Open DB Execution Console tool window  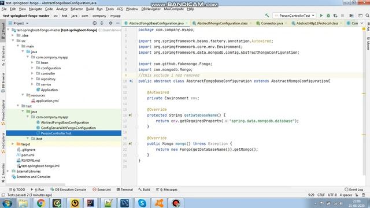tap(68, 190)
